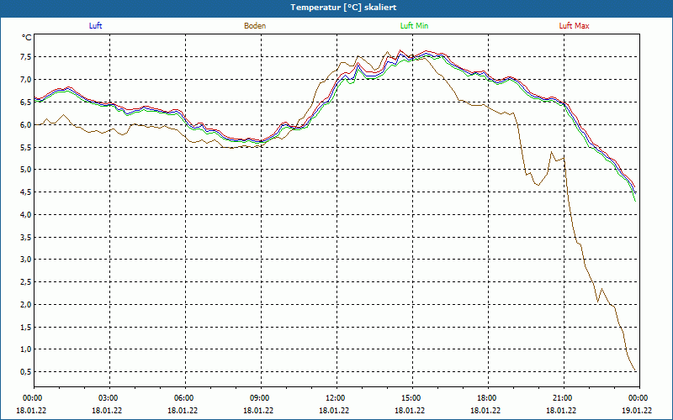
Task: Click the '7,5' y-axis value
Action: pos(26,57)
